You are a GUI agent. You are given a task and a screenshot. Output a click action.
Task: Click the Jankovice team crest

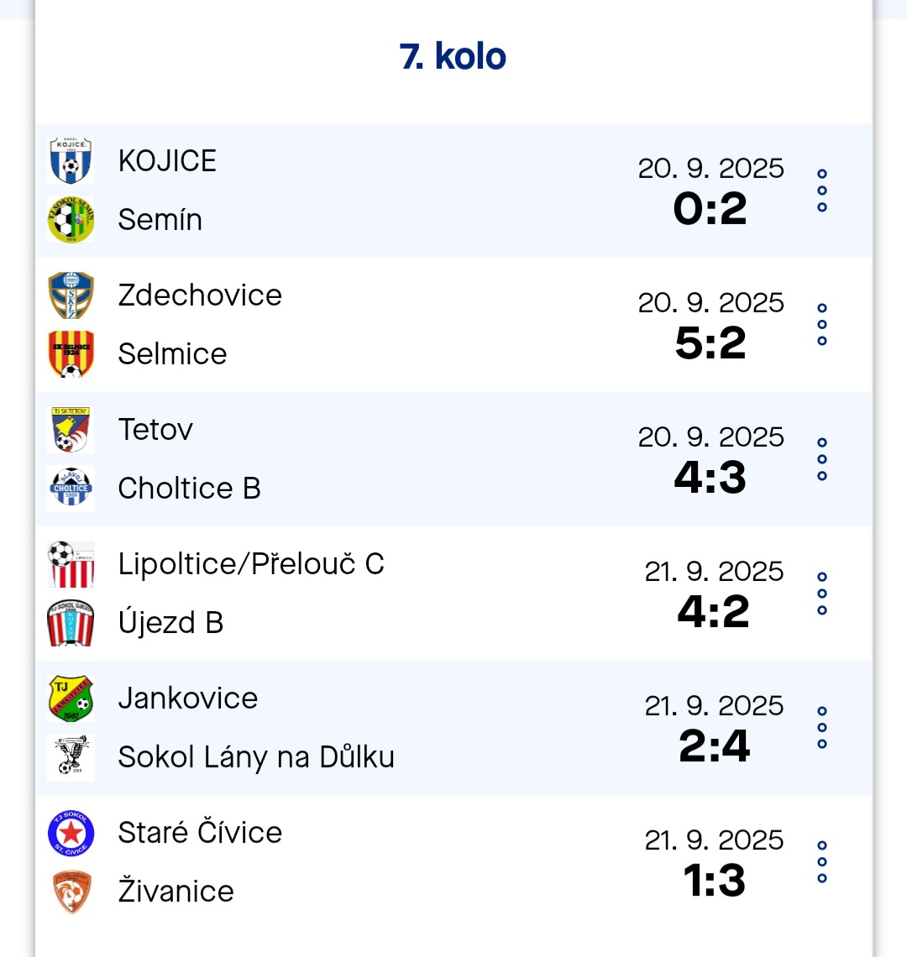(71, 698)
